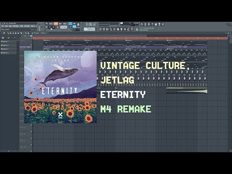Screen dimensions: 232x174
Task: Click the CPU and memory monitor panel
Action: 130,24
